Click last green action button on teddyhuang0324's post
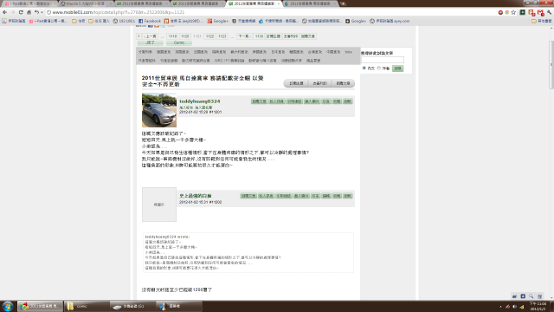This screenshot has width=554, height=312. point(348,101)
